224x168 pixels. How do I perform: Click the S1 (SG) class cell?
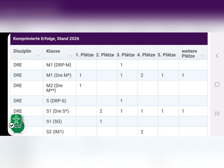pos(54,121)
